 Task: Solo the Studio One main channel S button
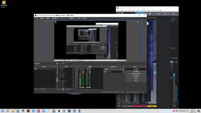tap(172, 70)
